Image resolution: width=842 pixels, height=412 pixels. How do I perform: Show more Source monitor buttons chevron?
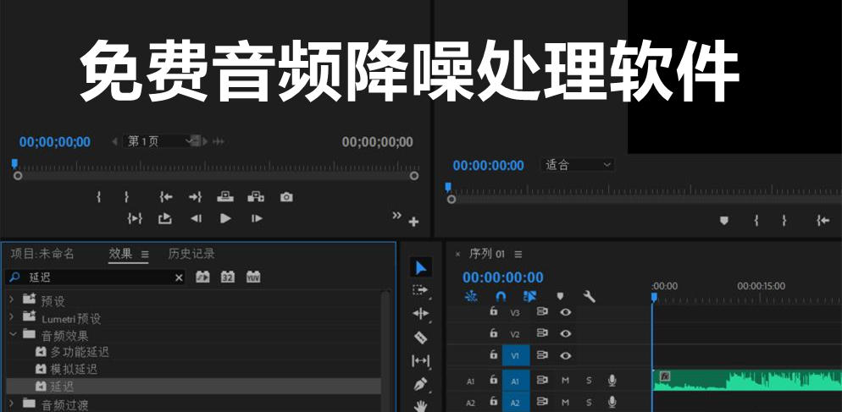point(396,215)
